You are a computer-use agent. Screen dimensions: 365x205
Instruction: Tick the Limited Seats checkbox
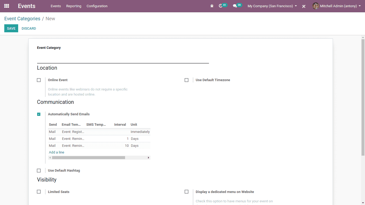[x=39, y=192]
